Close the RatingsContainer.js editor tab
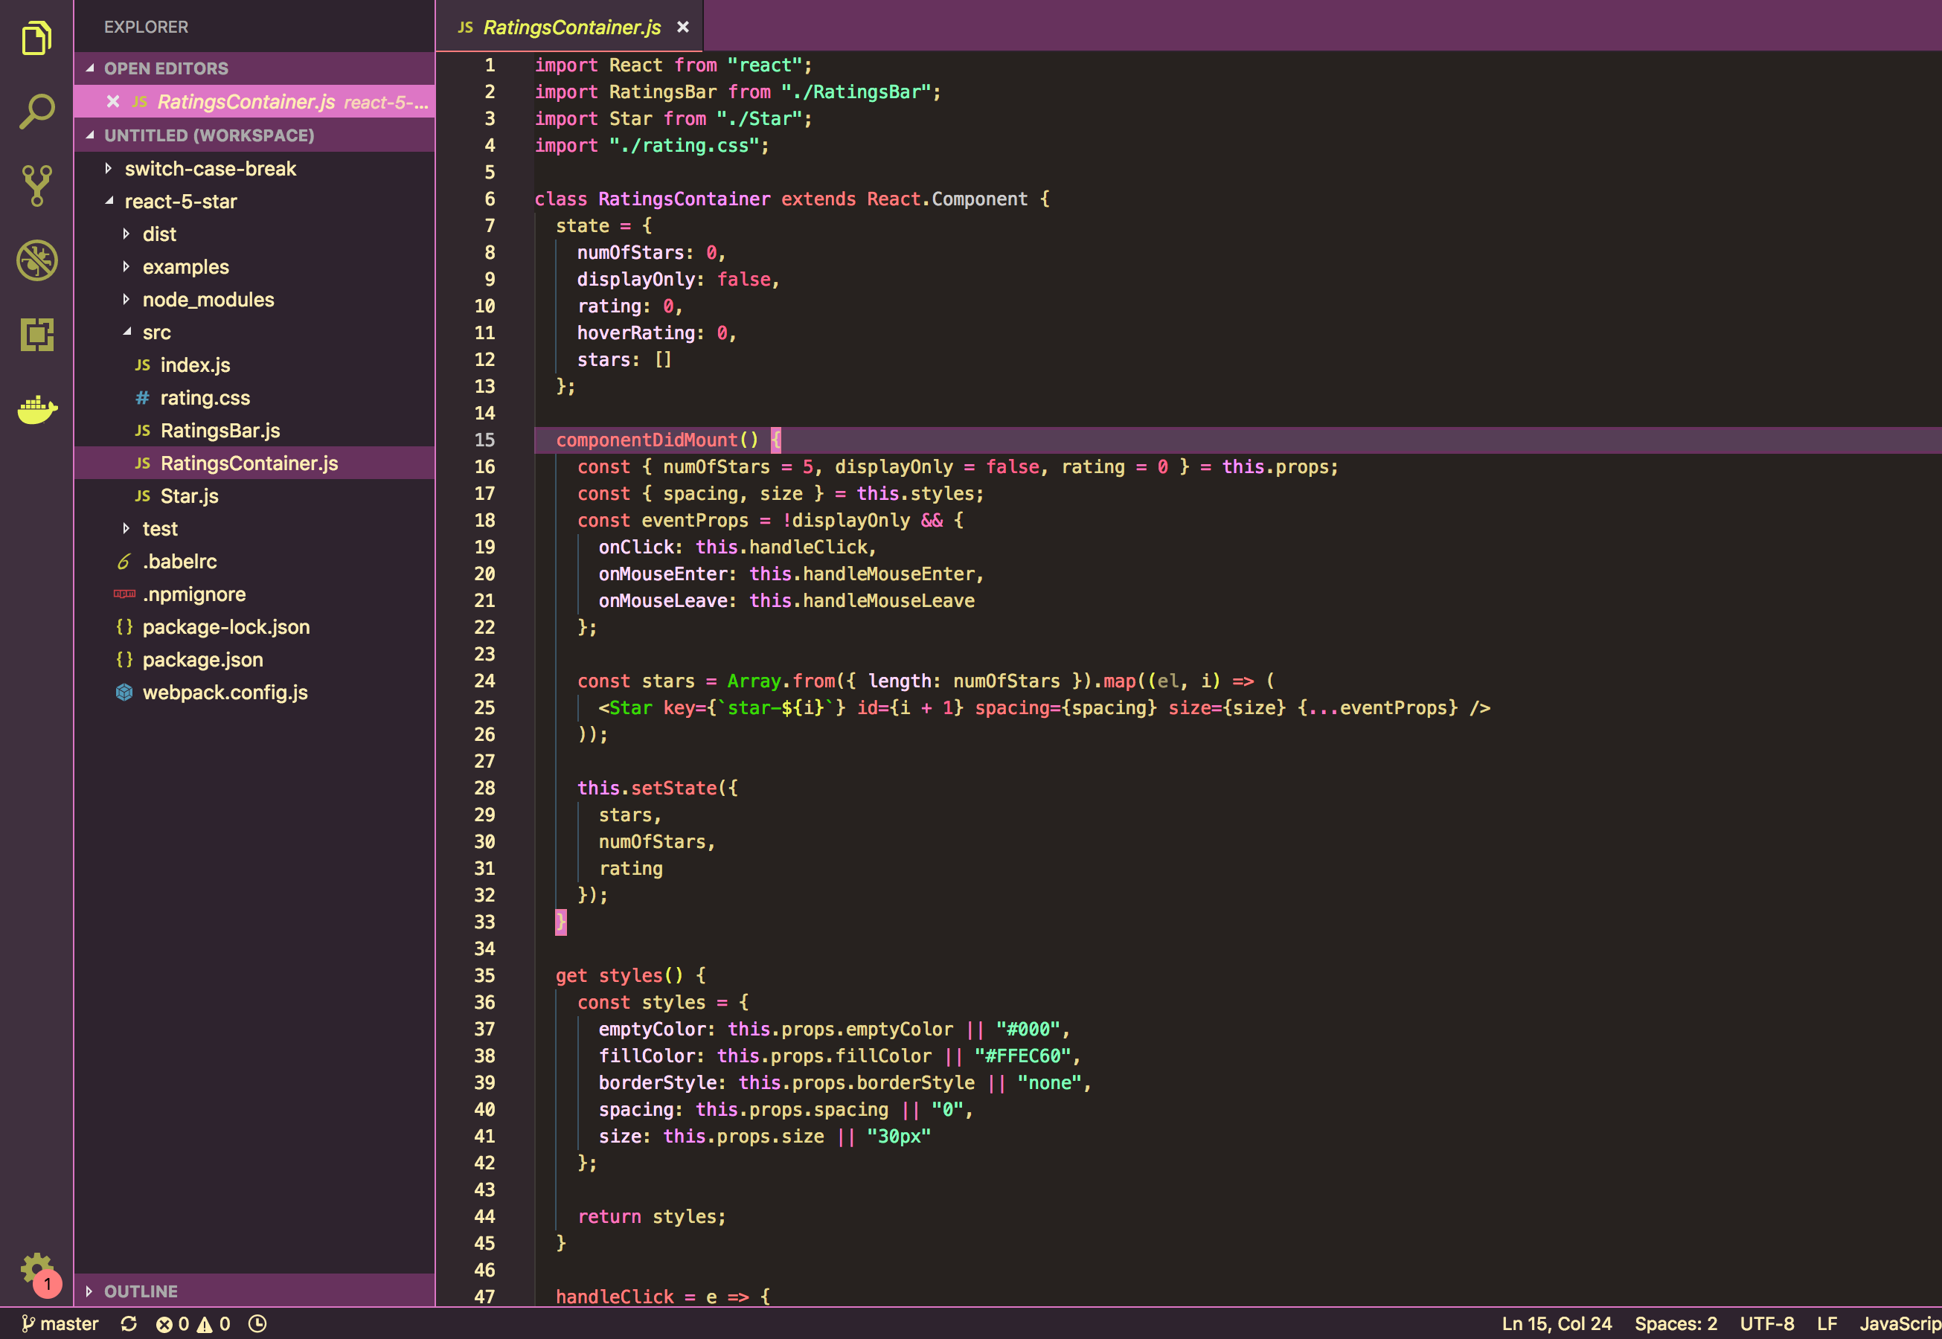Screen dimensions: 1942x1339 click(683, 28)
